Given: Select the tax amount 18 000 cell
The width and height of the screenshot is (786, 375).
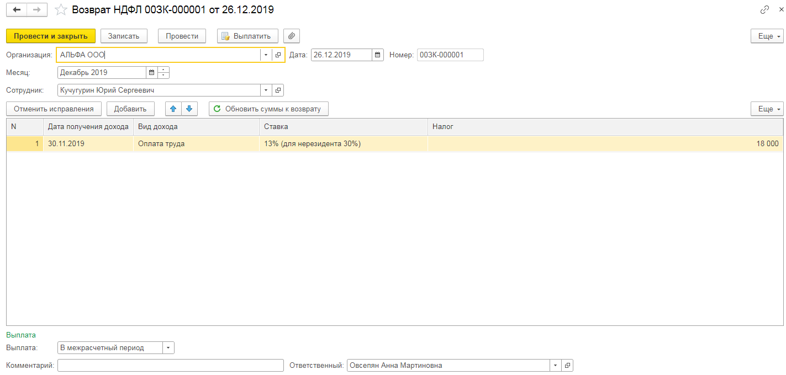Looking at the screenshot, I should tap(605, 144).
